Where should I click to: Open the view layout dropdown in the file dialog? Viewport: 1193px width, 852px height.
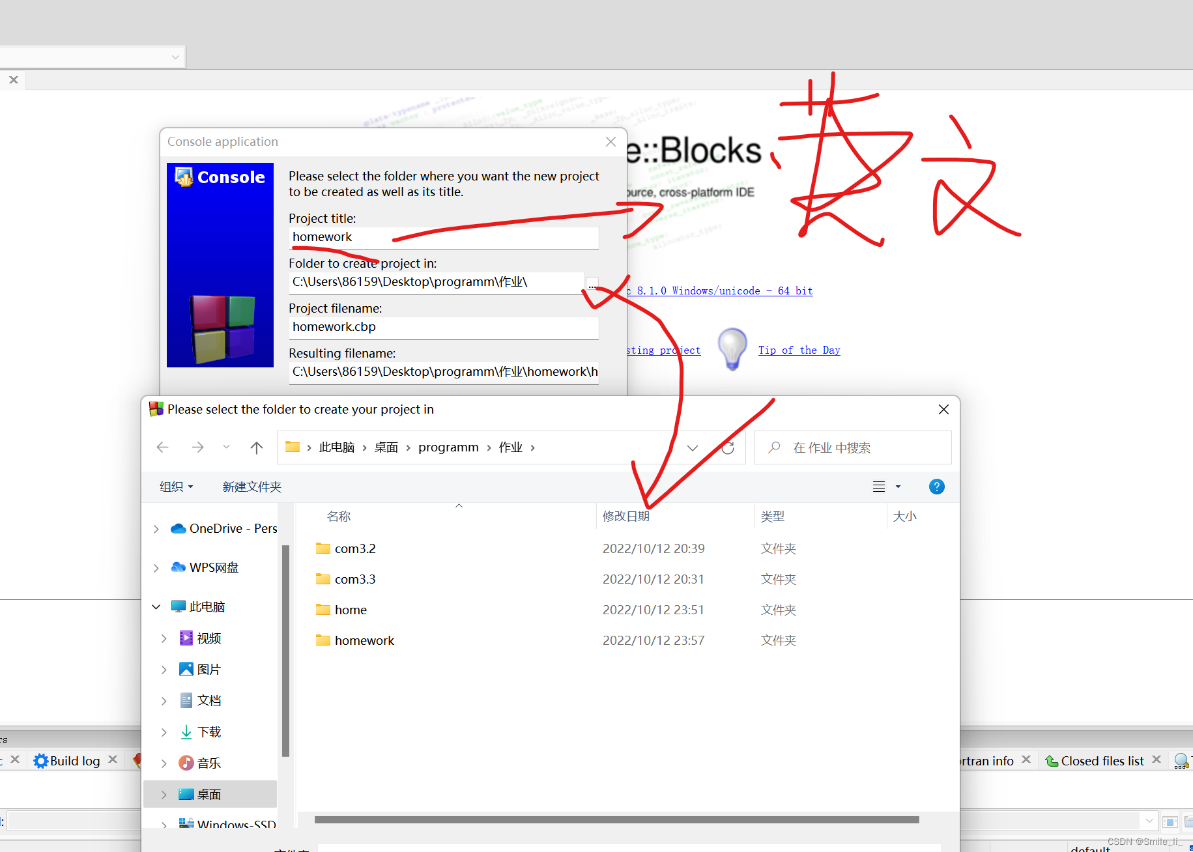(x=898, y=487)
